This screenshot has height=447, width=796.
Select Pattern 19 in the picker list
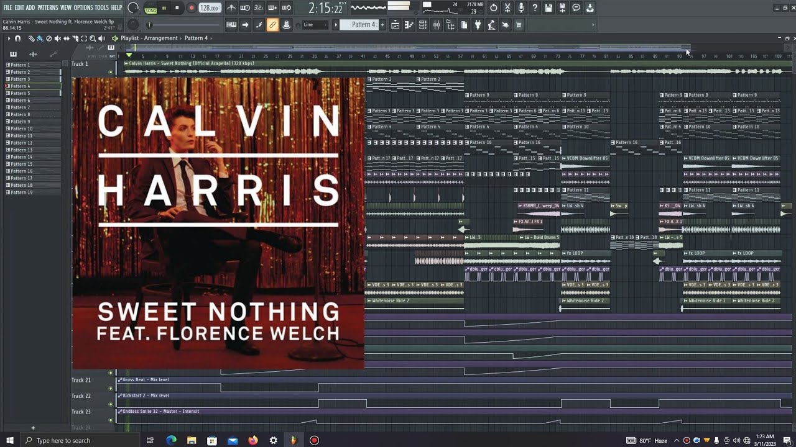pos(33,192)
